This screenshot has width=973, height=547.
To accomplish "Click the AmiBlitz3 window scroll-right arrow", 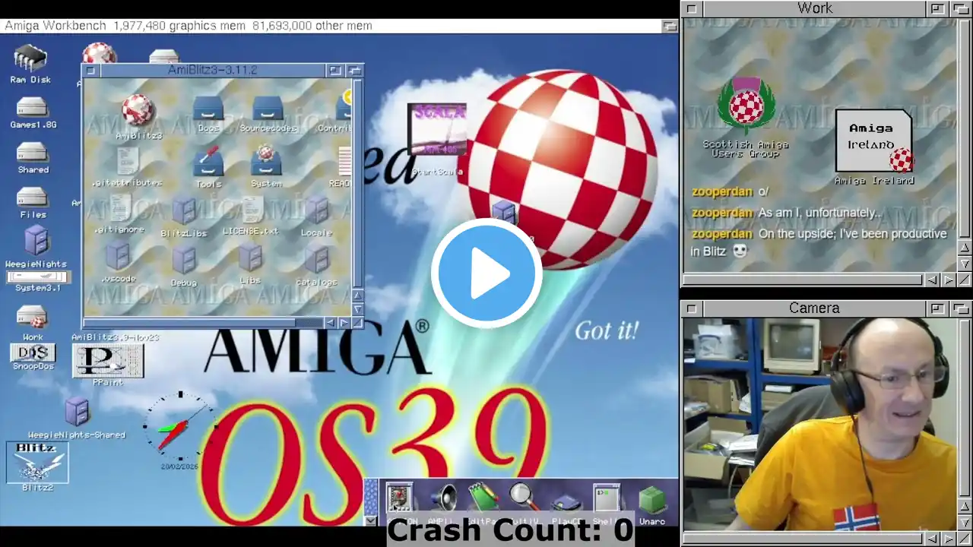I will pyautogui.click(x=344, y=323).
